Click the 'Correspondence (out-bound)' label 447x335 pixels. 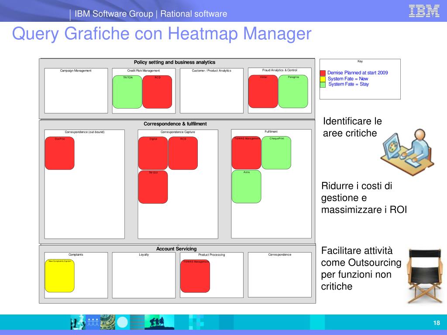[x=84, y=132]
